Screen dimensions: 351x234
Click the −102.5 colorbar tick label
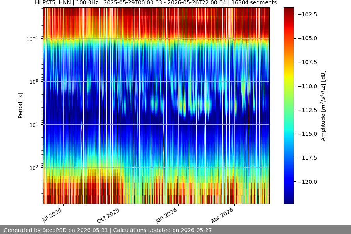pos(307,14)
